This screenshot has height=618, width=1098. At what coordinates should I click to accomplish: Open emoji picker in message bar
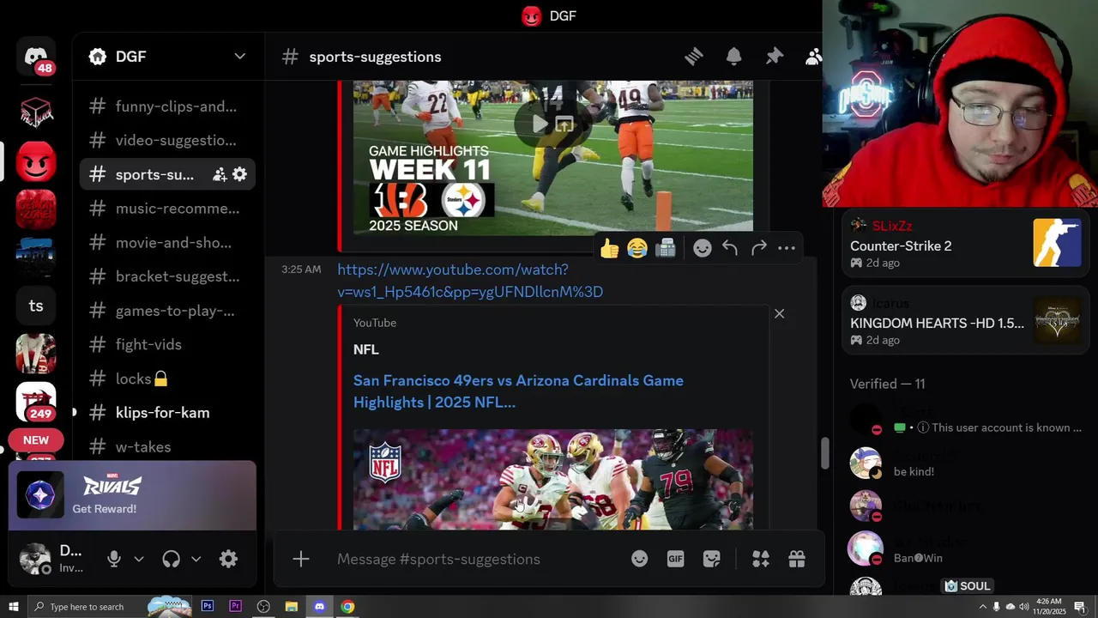pyautogui.click(x=640, y=559)
